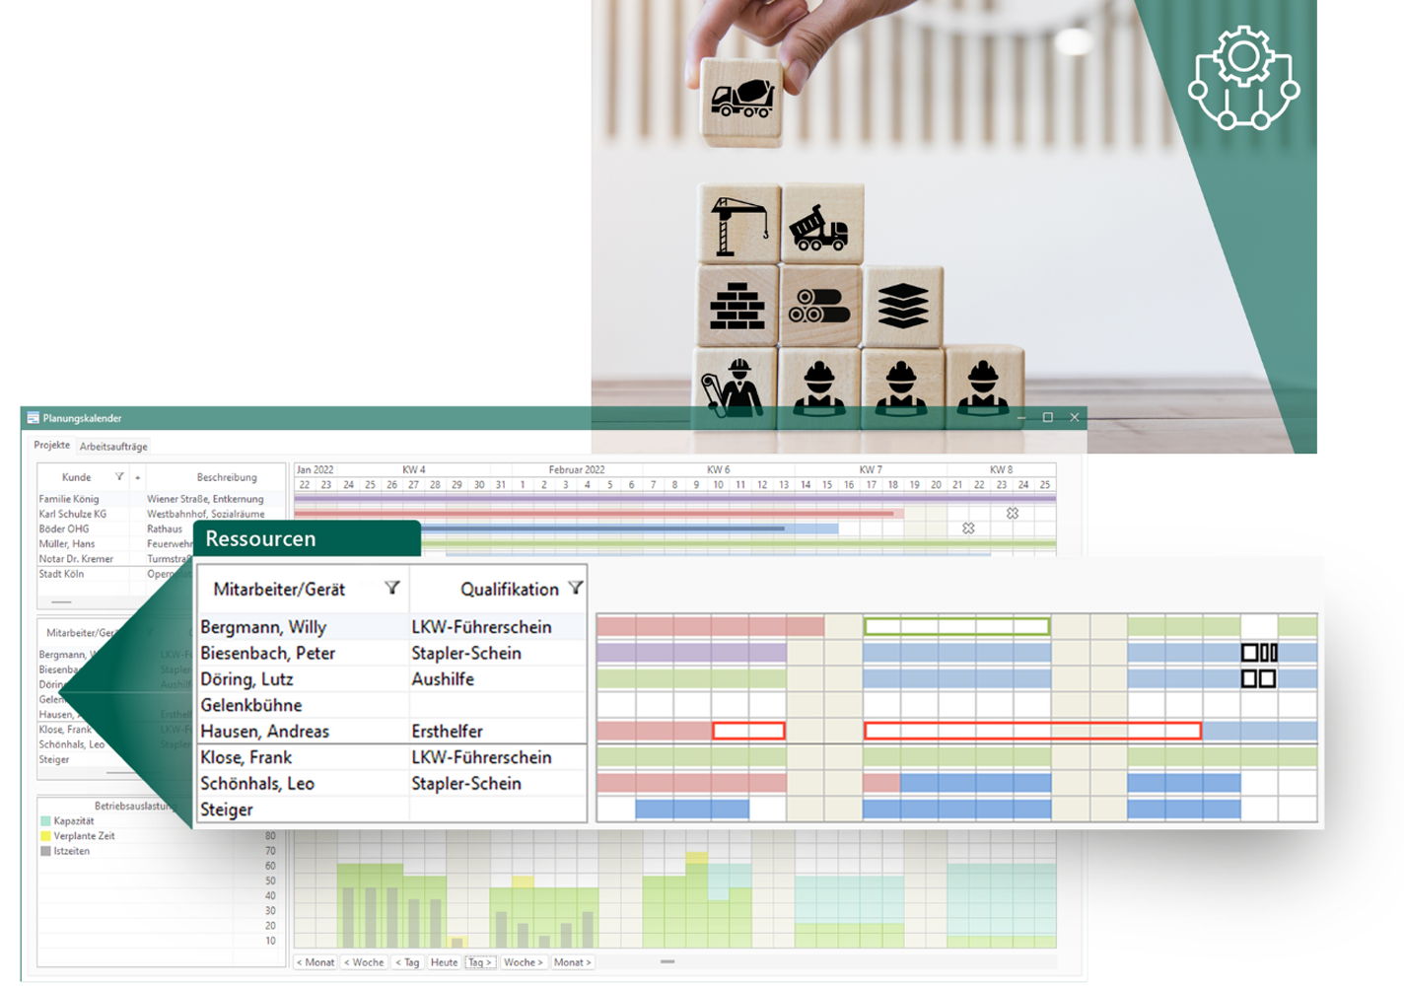The width and height of the screenshot is (1404, 986).
Task: Select the Karl Schulze KG row
Action: coord(163,514)
